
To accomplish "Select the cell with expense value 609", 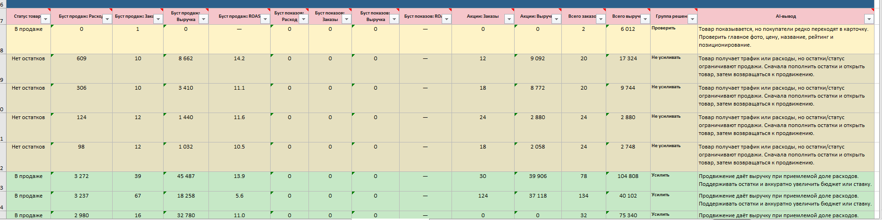I will click(81, 69).
